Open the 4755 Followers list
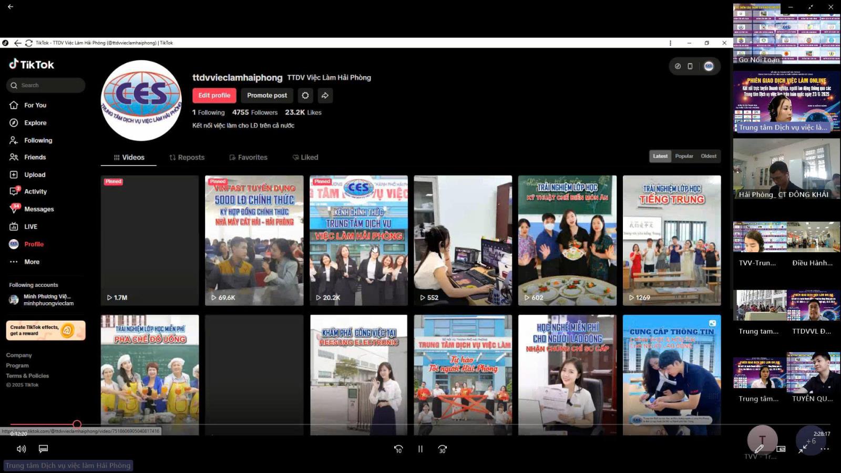841x473 pixels. [255, 112]
